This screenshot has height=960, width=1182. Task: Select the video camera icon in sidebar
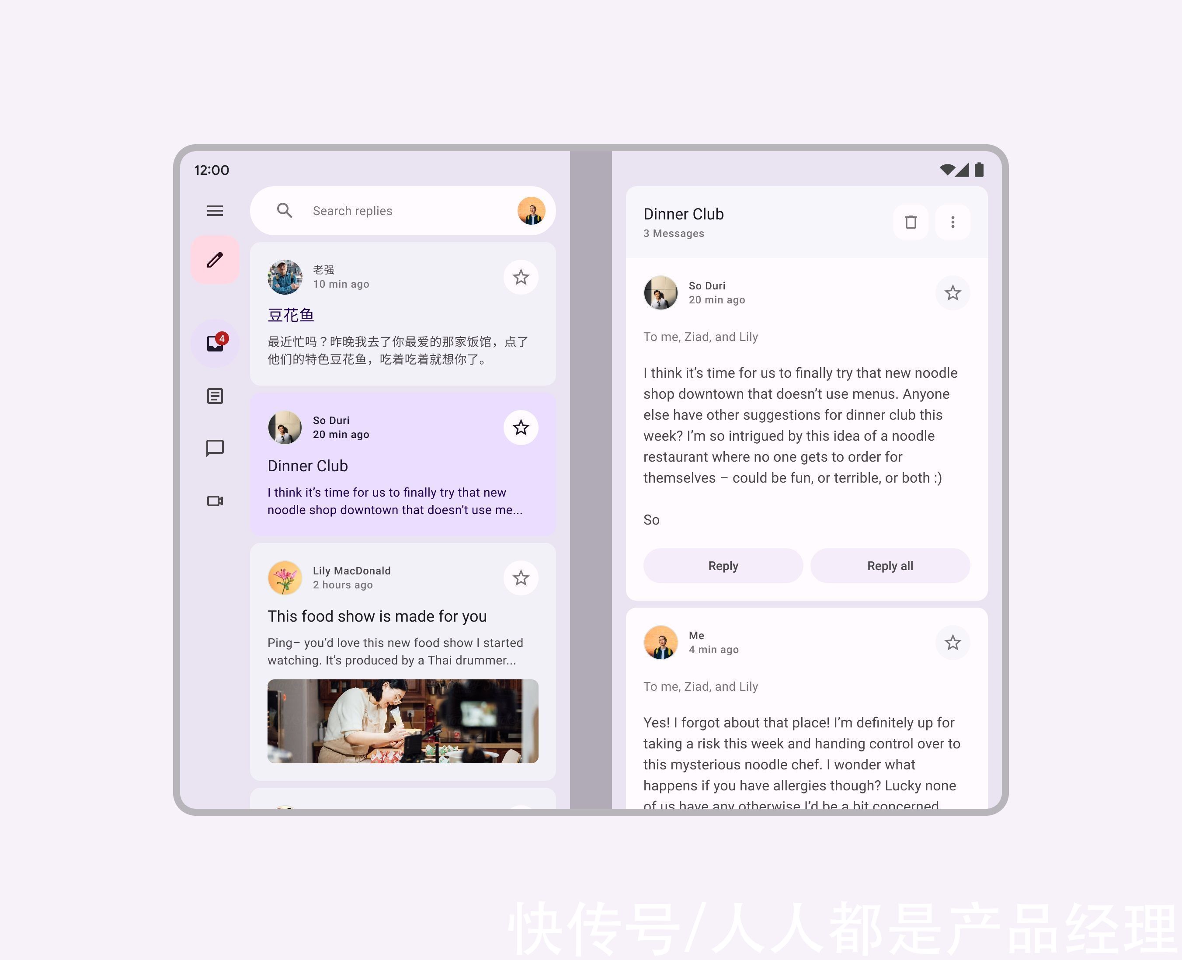coord(216,501)
